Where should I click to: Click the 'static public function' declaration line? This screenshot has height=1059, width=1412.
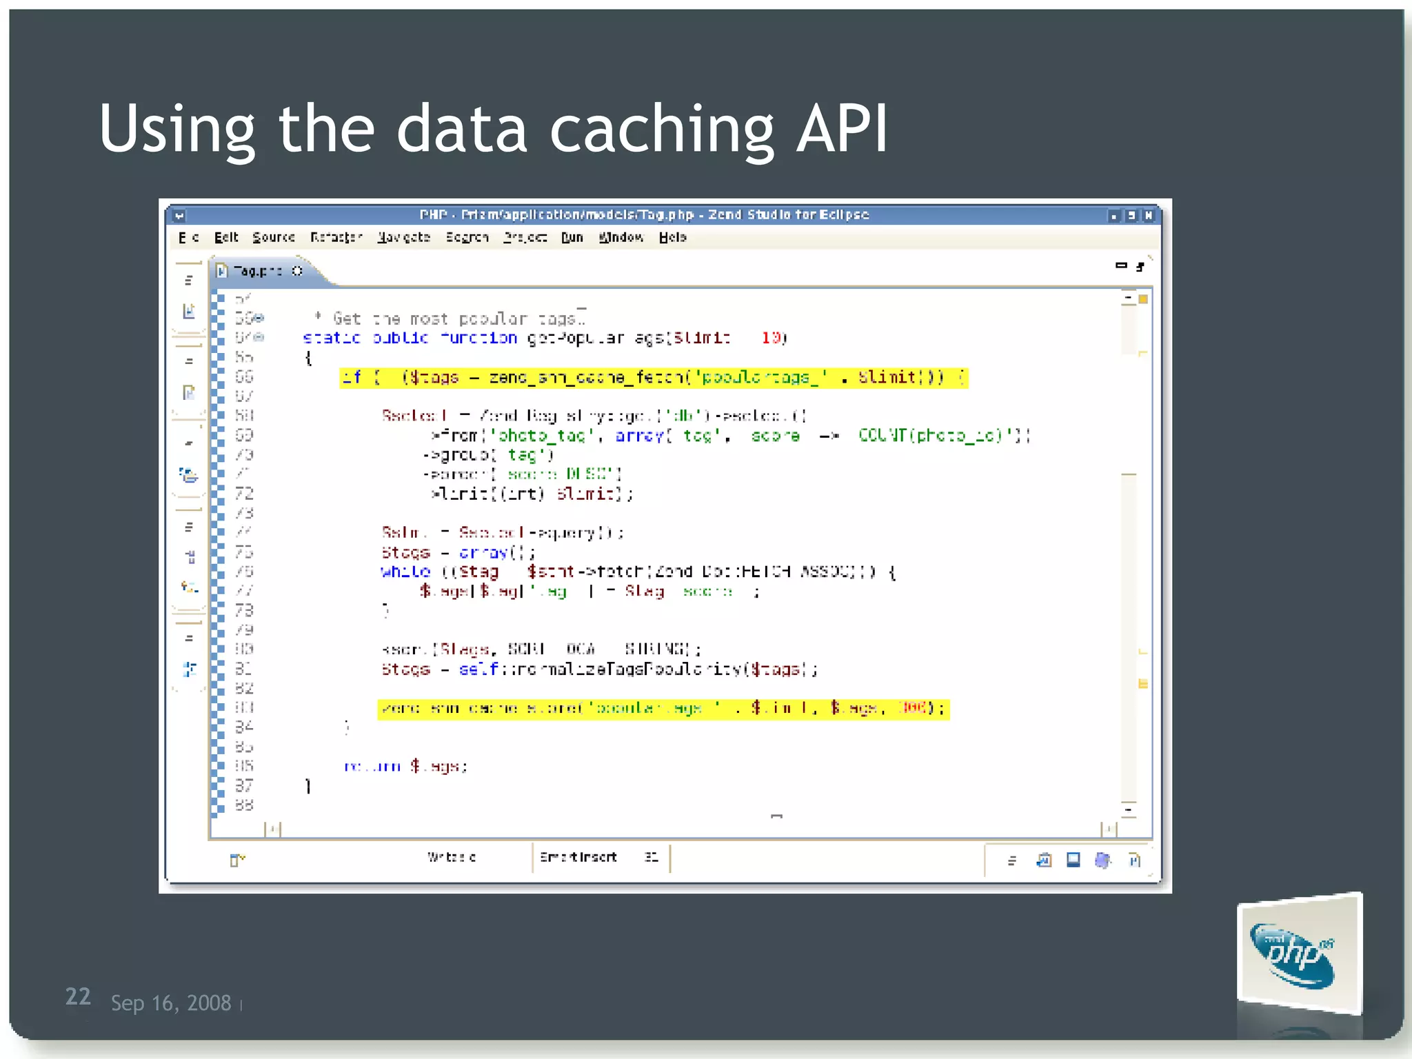(x=545, y=338)
